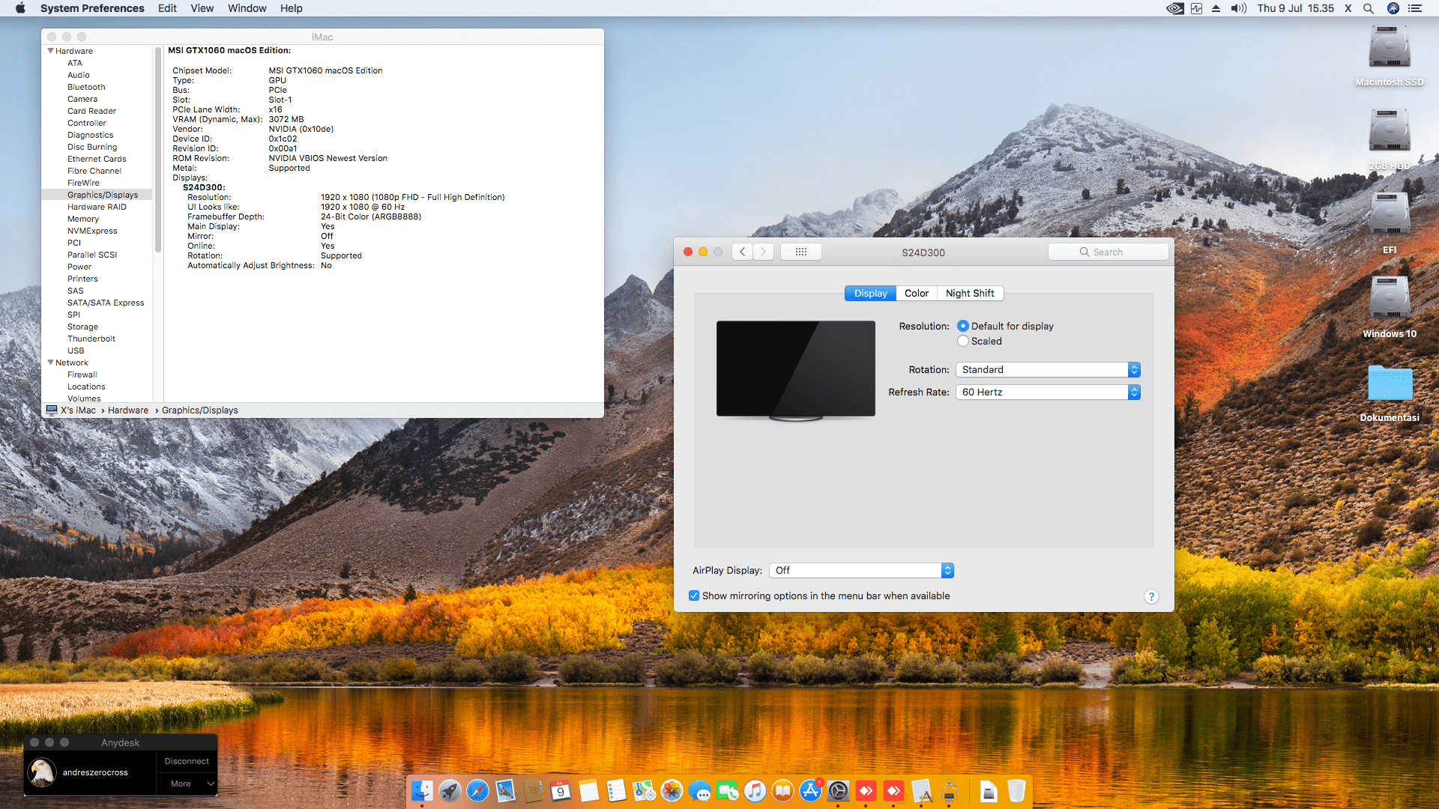Open the Refresh Rate dropdown

[x=1048, y=392]
